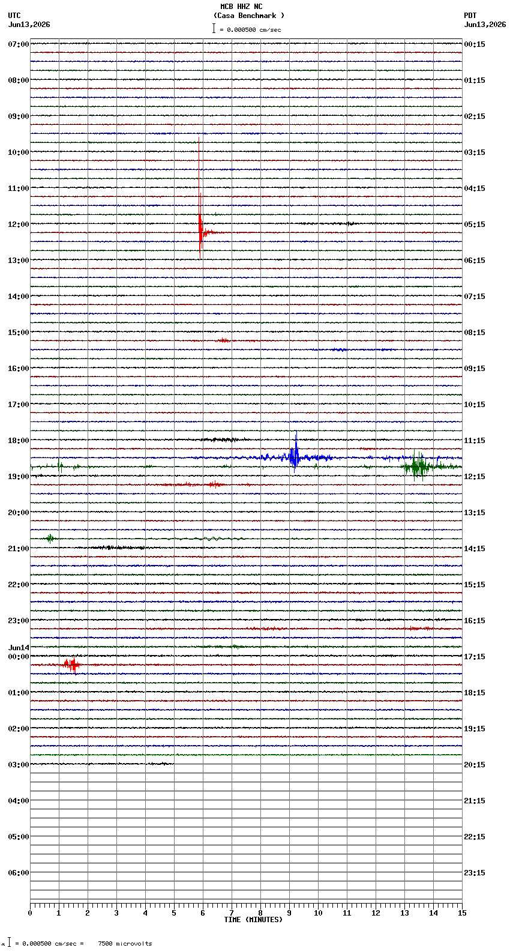Click the '(Casa Benchmark )' subtitle
The width and height of the screenshot is (510, 951).
point(249,16)
